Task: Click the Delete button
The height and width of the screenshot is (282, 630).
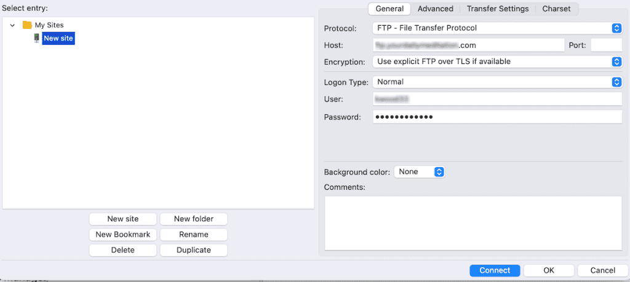Action: 123,250
